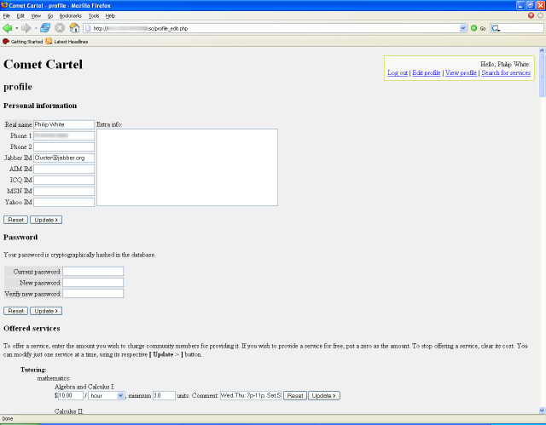Click the browser address bar URL
The width and height of the screenshot is (546, 425).
pyautogui.click(x=275, y=28)
